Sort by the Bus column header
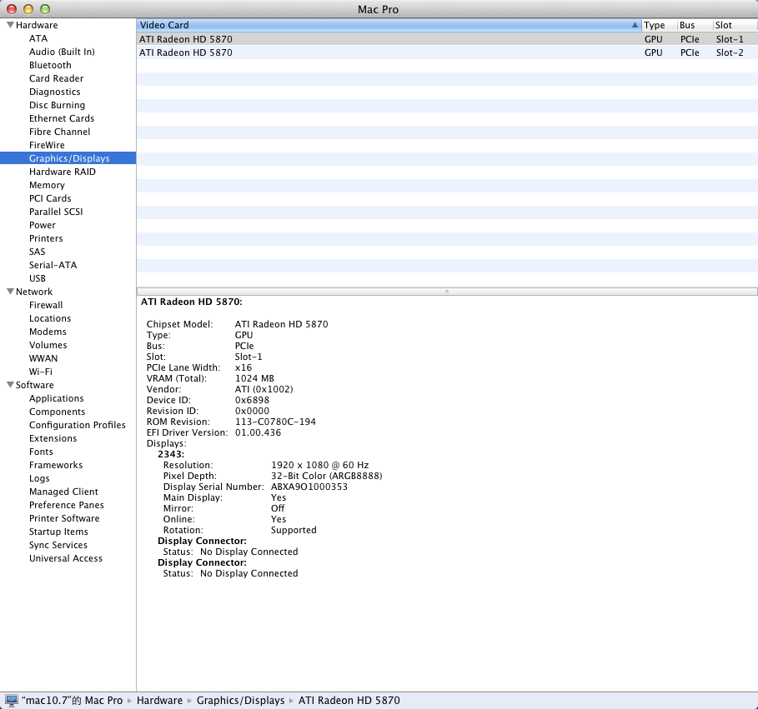 tap(695, 25)
